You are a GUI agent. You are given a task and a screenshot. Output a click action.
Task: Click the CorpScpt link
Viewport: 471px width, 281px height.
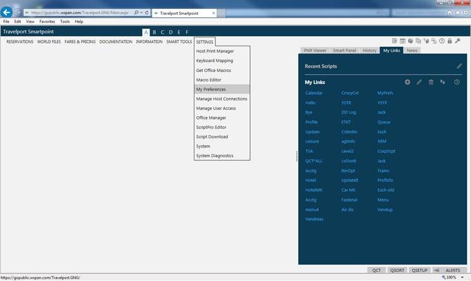coord(386,151)
